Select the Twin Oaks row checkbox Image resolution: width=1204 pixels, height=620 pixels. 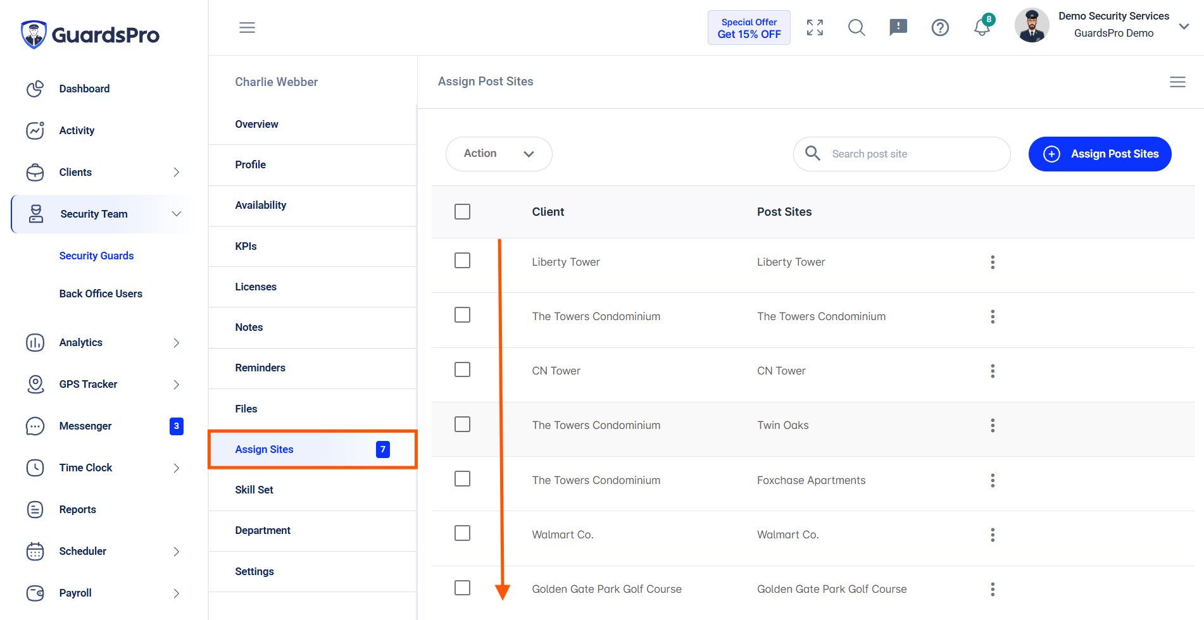click(x=463, y=424)
